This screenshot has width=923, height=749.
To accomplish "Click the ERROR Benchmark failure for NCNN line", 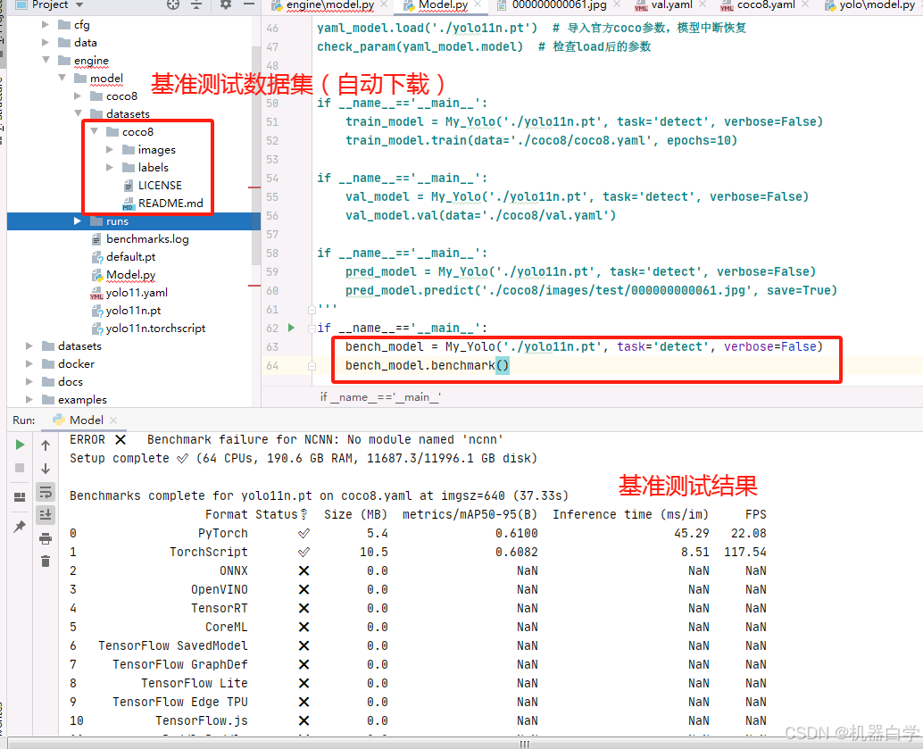I will tap(286, 440).
